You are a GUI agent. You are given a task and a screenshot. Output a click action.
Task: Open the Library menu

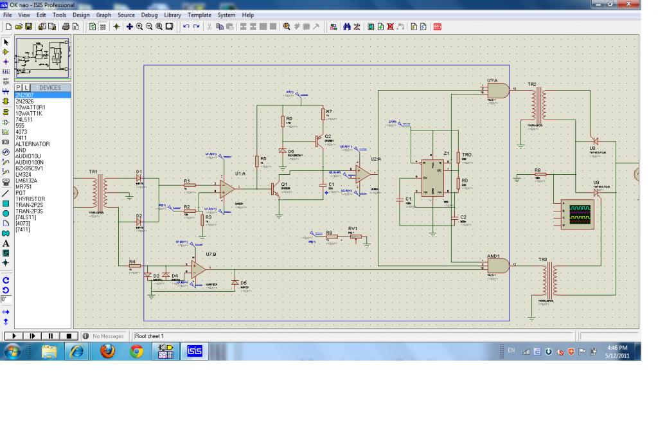[173, 15]
